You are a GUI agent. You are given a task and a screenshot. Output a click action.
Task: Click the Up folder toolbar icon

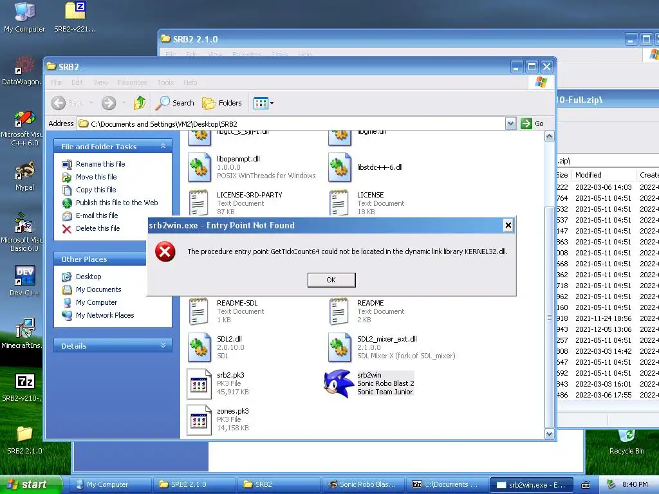[x=140, y=103]
